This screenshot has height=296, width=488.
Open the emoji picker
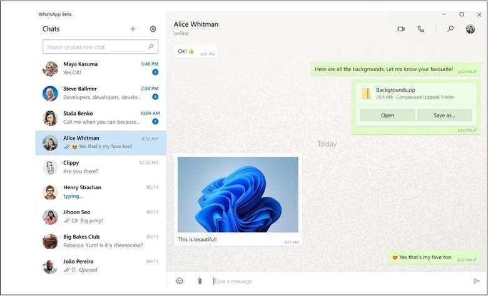point(180,281)
